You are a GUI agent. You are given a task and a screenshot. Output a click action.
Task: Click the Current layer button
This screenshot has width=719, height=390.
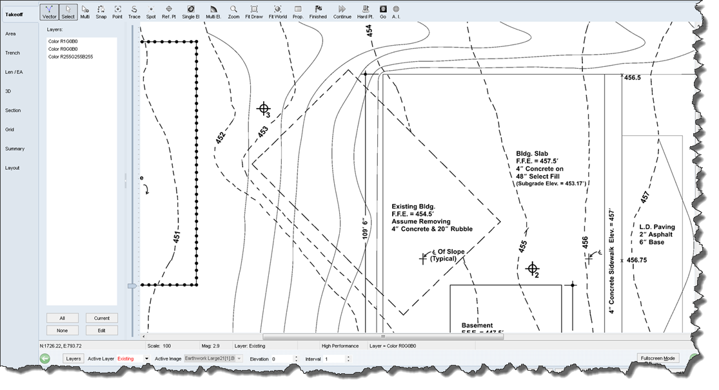[x=102, y=318]
